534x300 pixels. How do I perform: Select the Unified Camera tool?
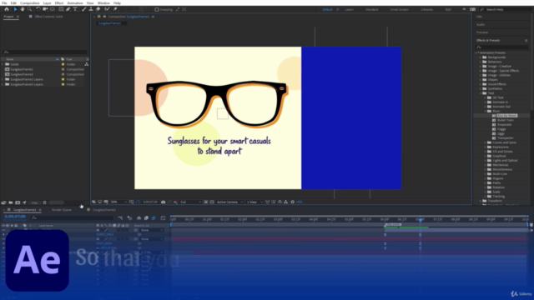click(45, 9)
